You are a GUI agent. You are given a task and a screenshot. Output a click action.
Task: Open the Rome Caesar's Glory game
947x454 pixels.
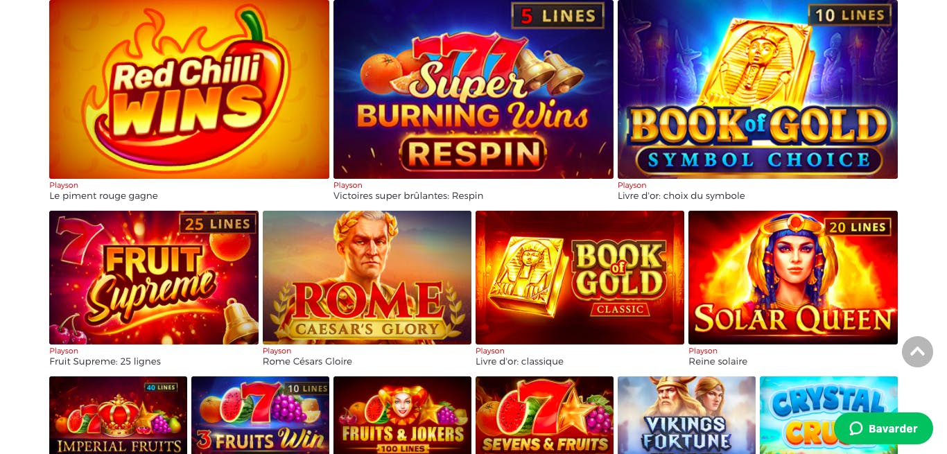point(367,277)
